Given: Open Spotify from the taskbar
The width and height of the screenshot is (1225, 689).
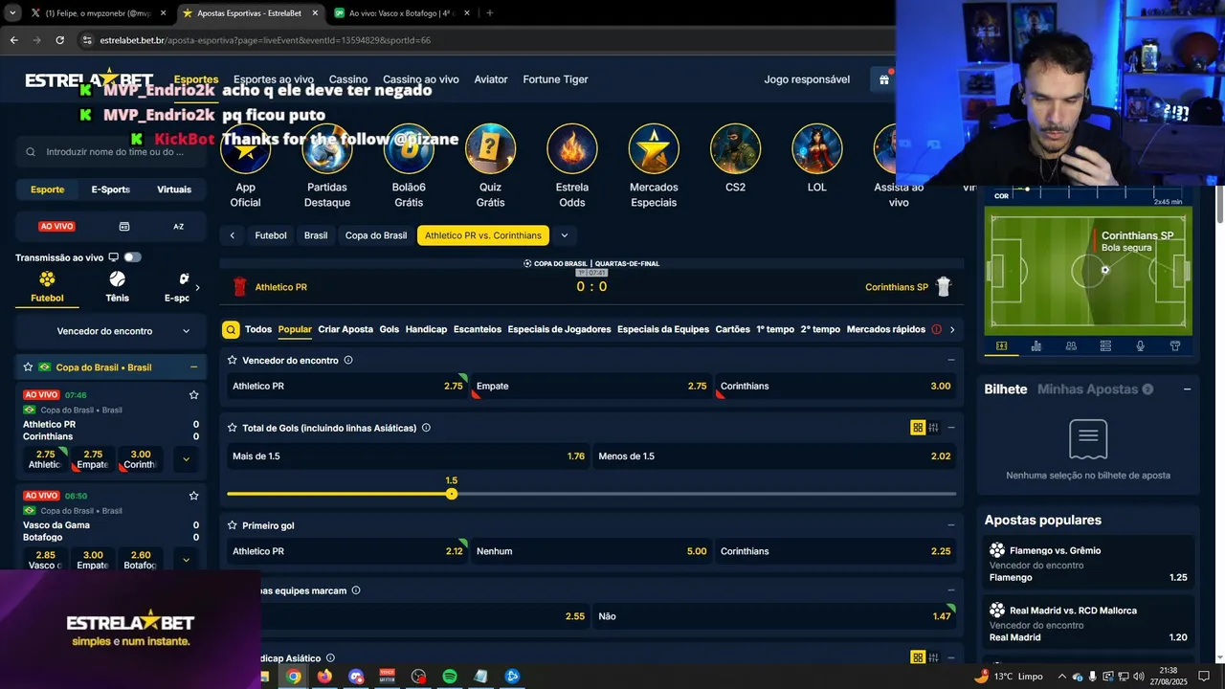Looking at the screenshot, I should (x=450, y=677).
